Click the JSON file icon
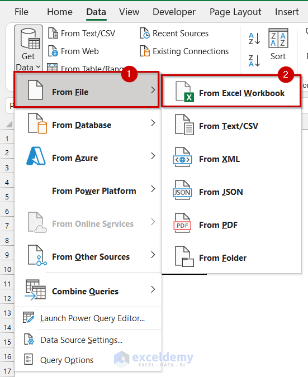308x377 pixels. tap(182, 190)
